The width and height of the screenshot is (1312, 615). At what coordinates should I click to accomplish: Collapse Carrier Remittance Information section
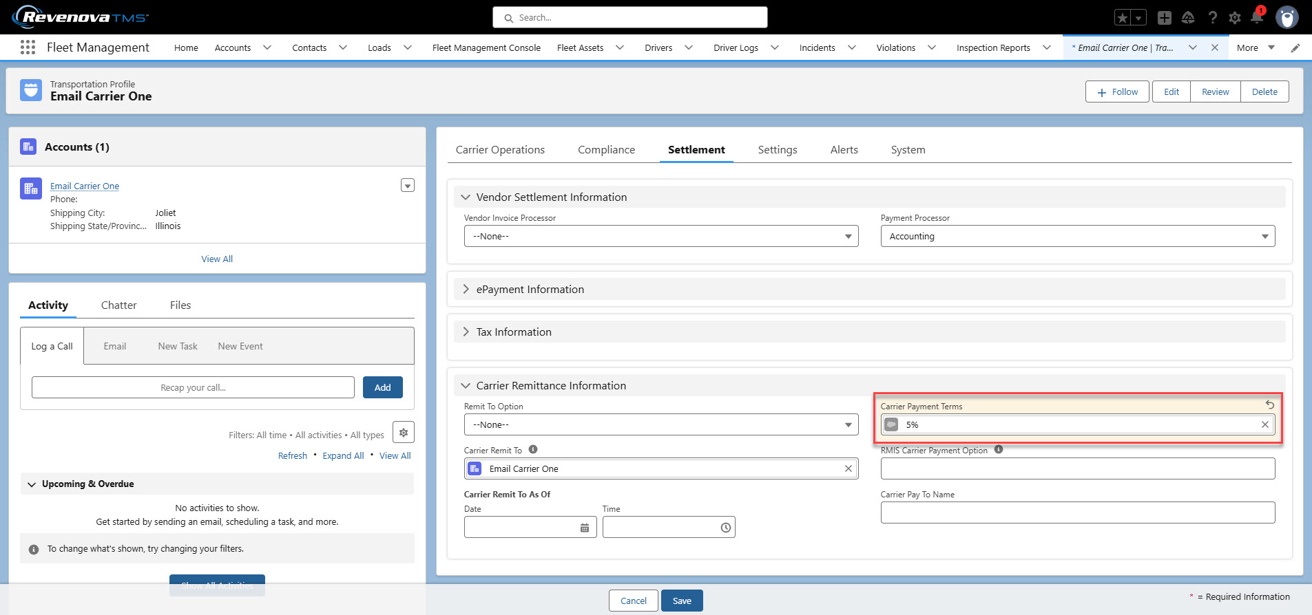pyautogui.click(x=869, y=386)
